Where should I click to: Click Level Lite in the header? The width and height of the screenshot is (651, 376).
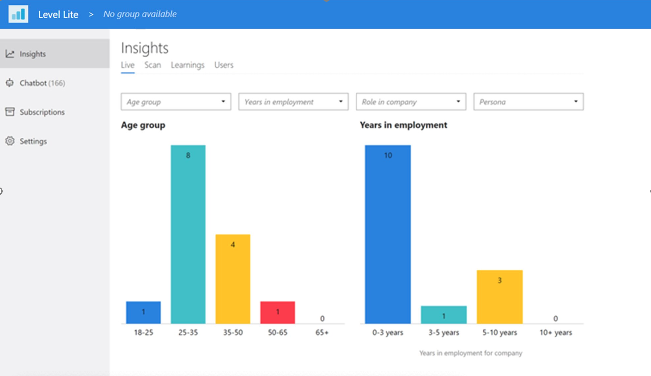58,15
